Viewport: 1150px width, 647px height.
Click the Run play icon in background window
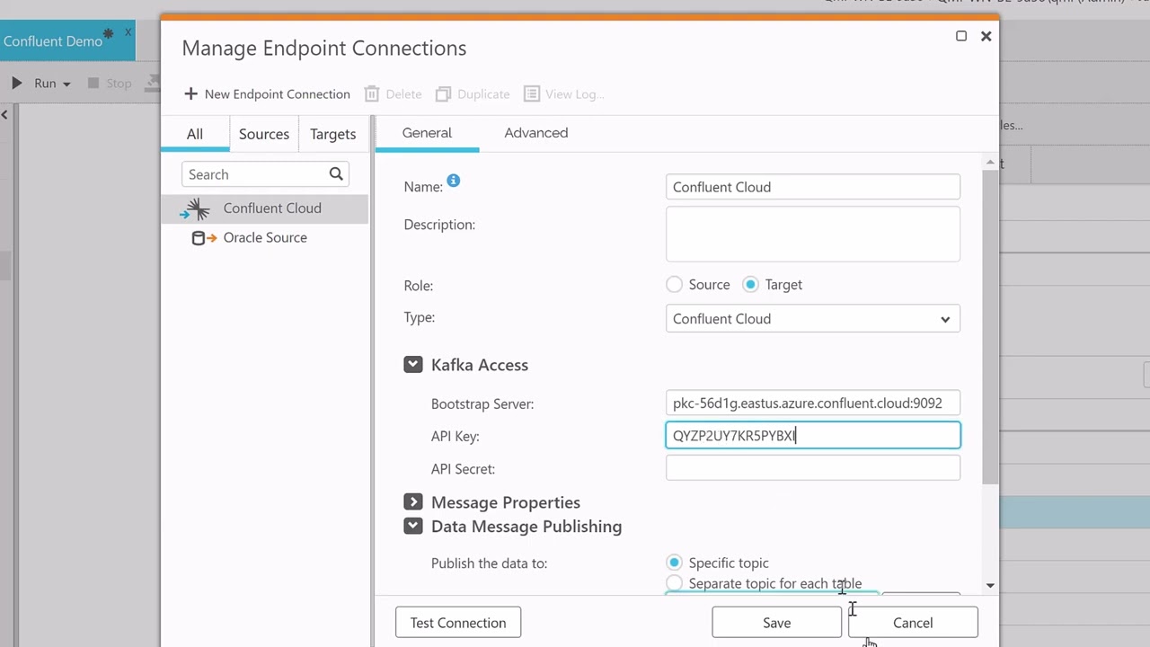pos(16,83)
